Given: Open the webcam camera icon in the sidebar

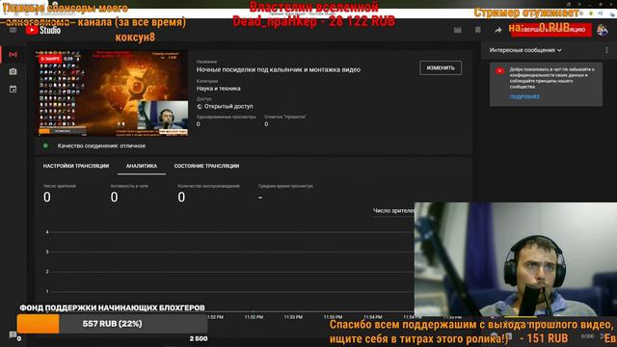Looking at the screenshot, I should point(13,71).
